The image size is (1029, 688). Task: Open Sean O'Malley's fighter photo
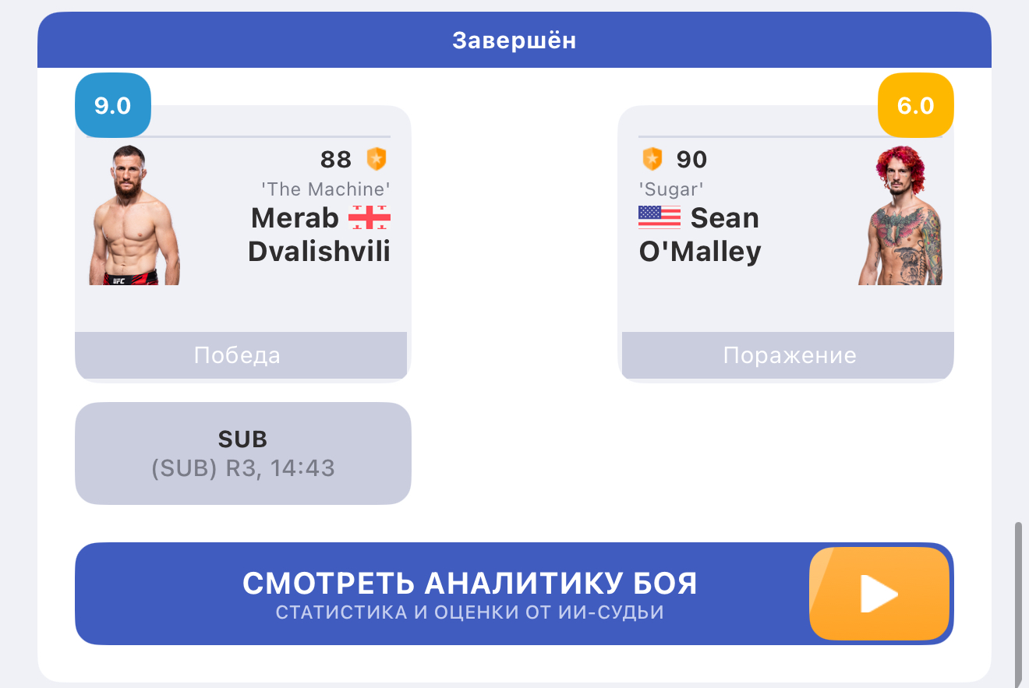coord(900,215)
